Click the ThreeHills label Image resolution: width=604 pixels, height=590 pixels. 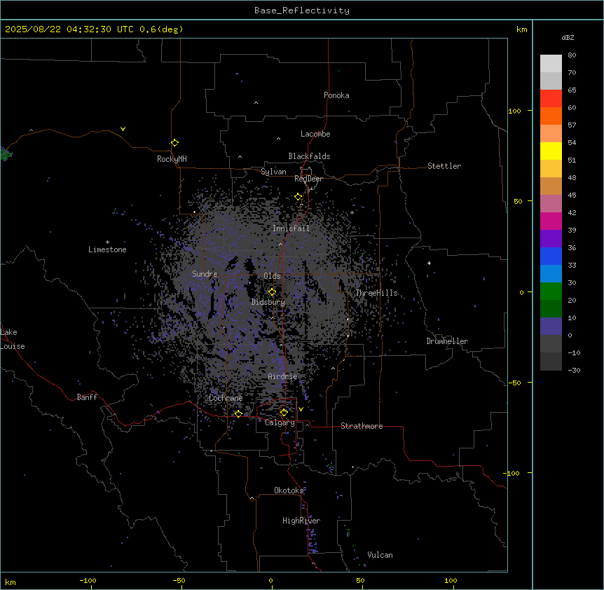click(376, 293)
